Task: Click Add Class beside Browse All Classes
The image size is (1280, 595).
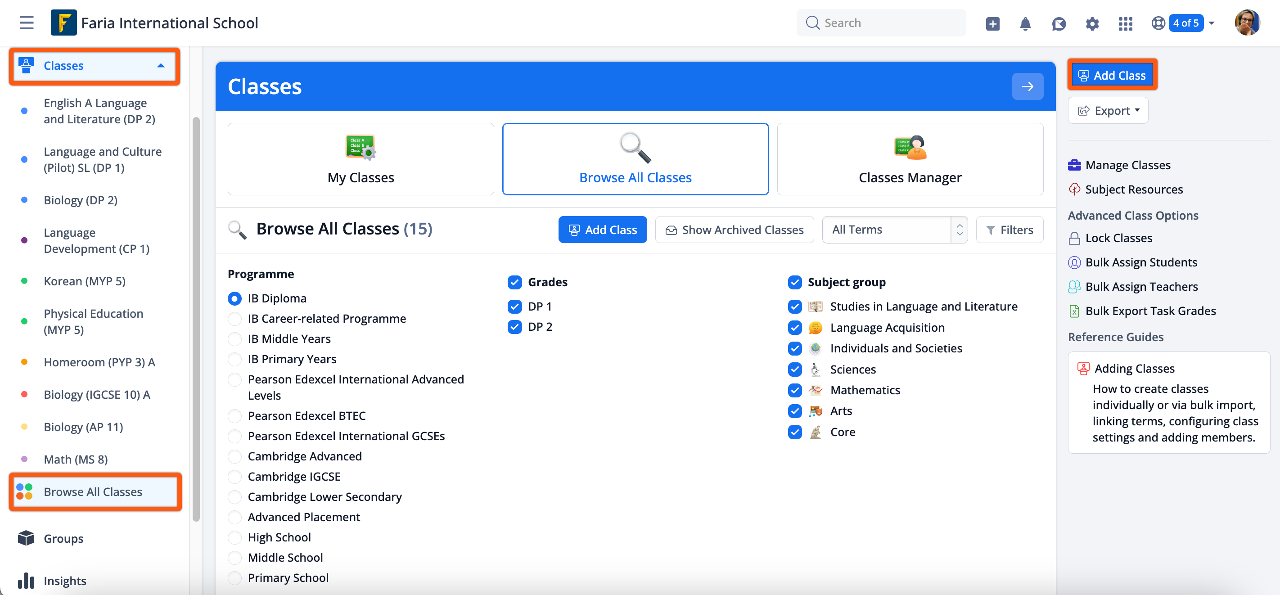Action: [602, 230]
